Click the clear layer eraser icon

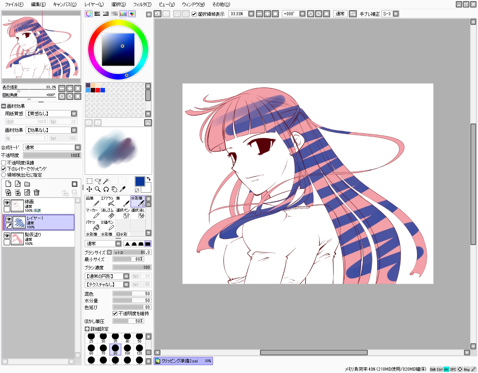coord(27,192)
